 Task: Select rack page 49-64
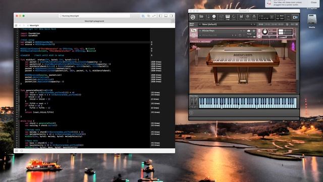point(281,24)
